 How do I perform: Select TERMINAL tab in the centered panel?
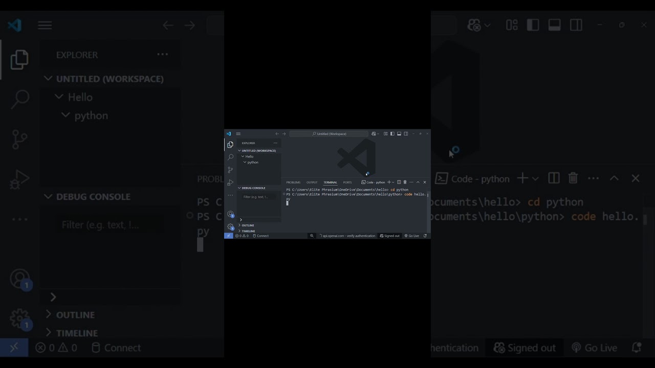pos(331,182)
